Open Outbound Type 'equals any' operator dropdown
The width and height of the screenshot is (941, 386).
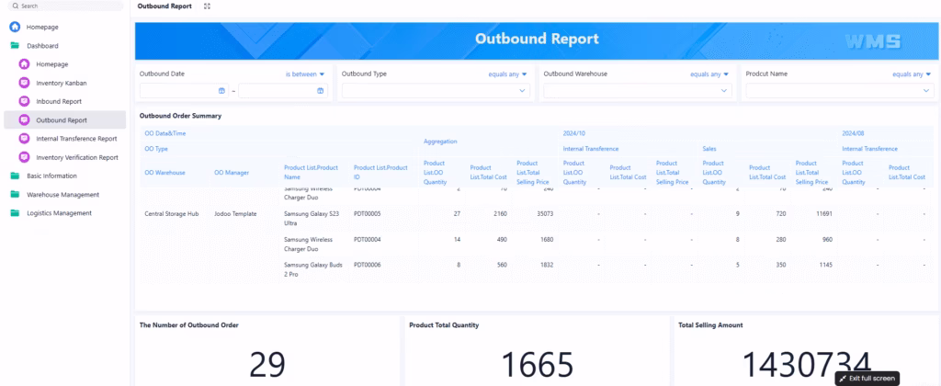507,74
